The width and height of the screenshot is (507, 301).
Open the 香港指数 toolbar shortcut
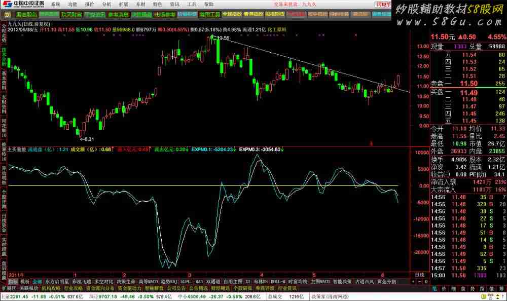coord(253,15)
